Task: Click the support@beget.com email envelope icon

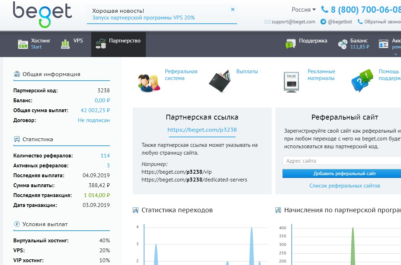Action: [x=267, y=22]
